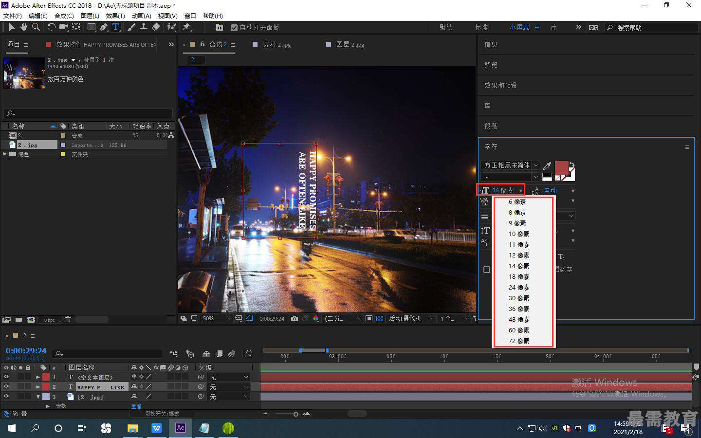Toggle checkbox at bottom of Character panel

487,270
